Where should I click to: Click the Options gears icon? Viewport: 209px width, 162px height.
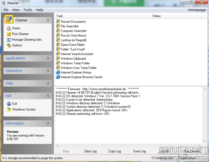[9, 45]
